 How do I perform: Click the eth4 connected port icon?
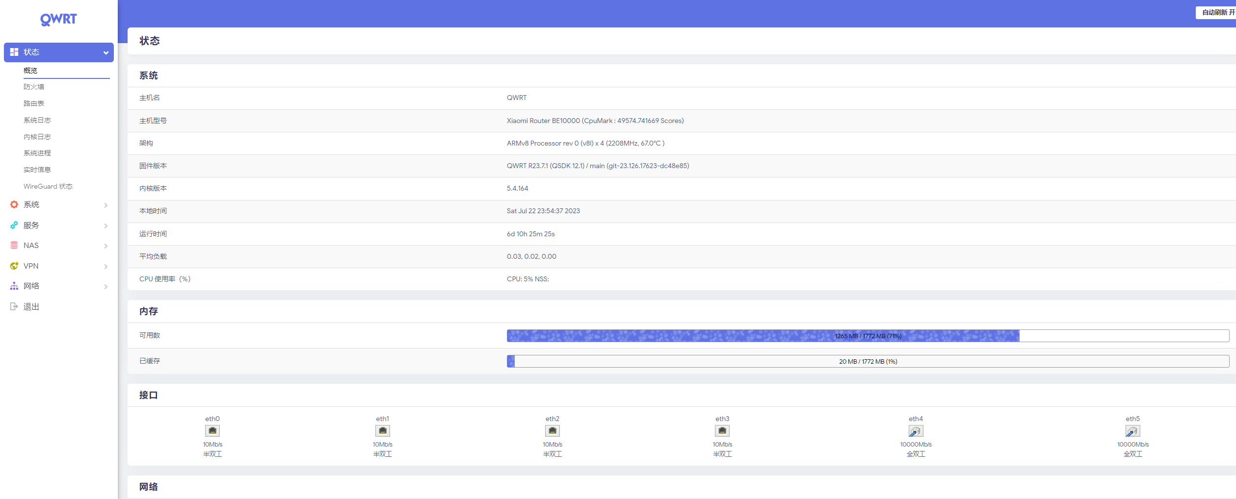tap(915, 431)
